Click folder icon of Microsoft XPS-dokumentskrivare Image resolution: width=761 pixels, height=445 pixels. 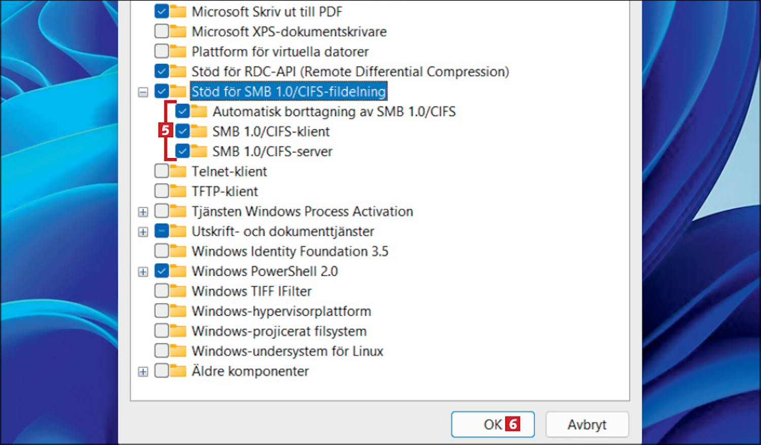click(178, 31)
